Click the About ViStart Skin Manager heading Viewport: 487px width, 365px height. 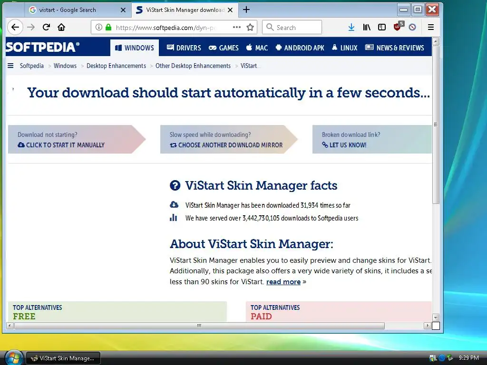click(x=251, y=244)
